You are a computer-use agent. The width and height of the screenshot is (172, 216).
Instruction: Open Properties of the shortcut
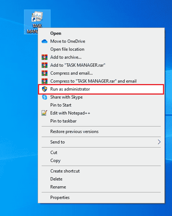101,198
